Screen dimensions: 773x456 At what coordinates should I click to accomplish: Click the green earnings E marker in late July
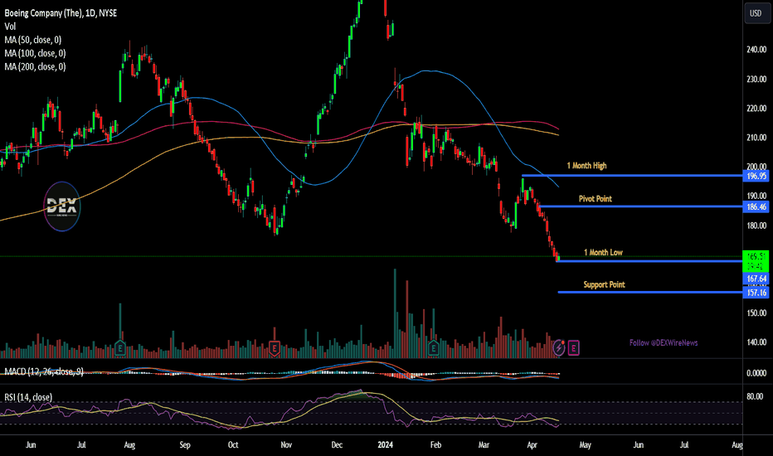tap(119, 348)
